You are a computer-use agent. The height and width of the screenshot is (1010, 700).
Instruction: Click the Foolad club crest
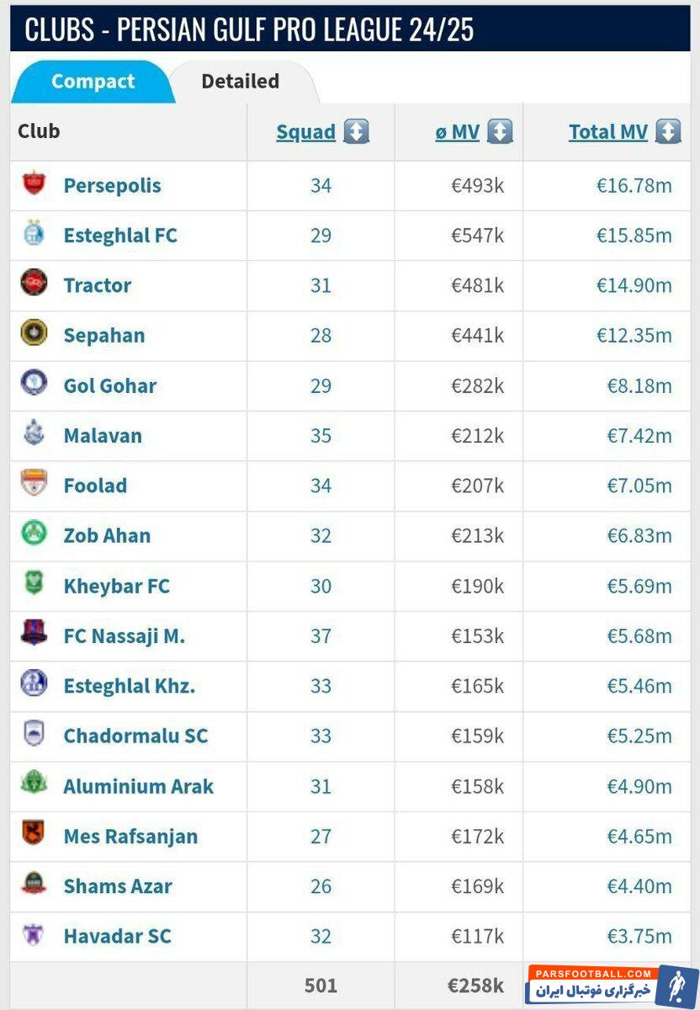click(32, 486)
